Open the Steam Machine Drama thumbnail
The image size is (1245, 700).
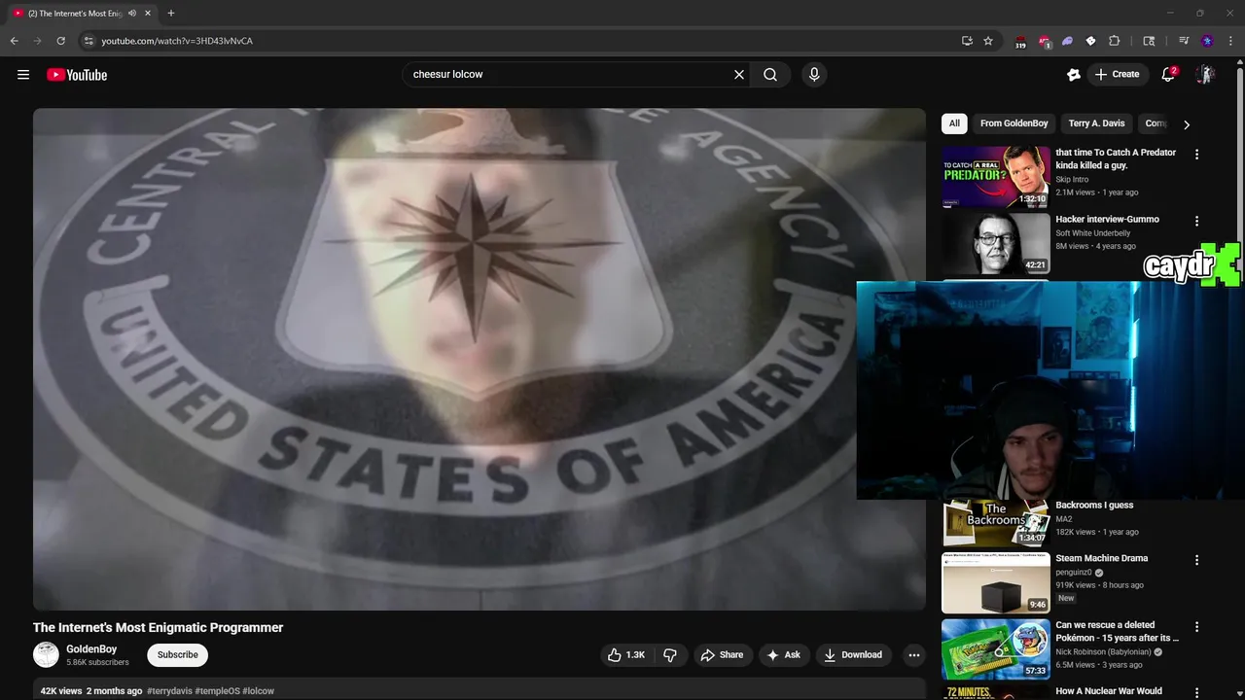point(996,582)
